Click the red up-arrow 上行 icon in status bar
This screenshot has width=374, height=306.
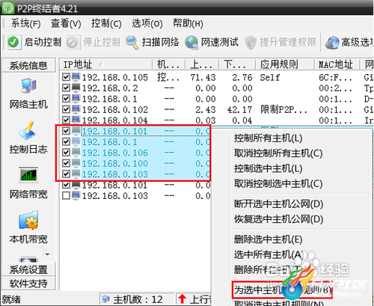pyautogui.click(x=183, y=299)
